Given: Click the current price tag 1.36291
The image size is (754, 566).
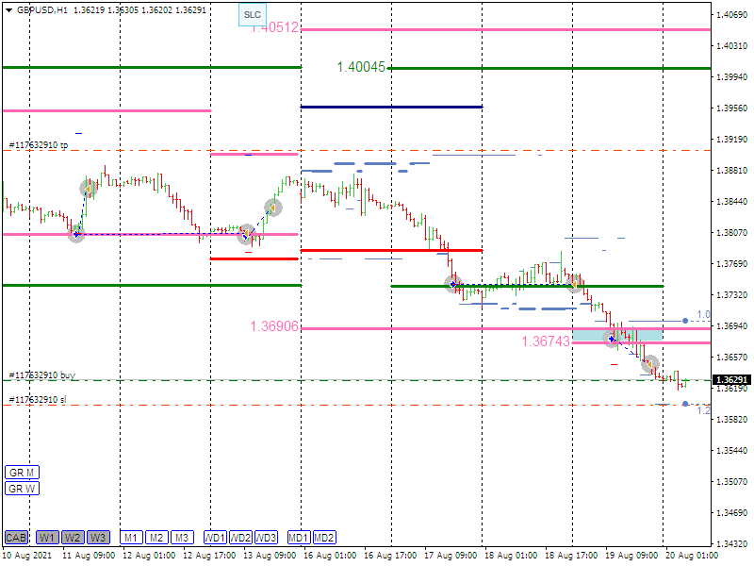Looking at the screenshot, I should point(732,380).
